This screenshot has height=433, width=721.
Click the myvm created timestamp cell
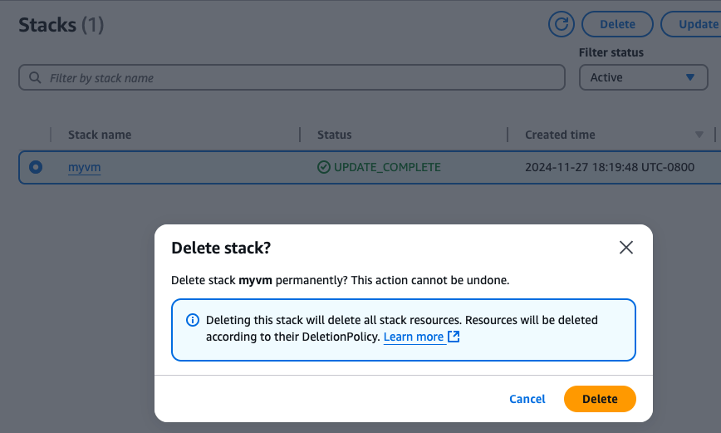click(610, 167)
